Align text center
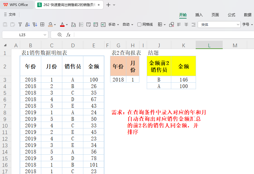 tap(186, 24)
